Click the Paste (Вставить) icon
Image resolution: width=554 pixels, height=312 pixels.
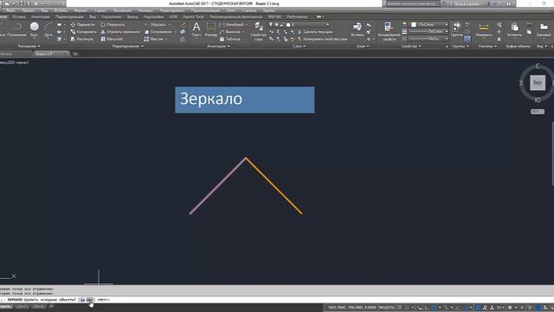tap(514, 29)
